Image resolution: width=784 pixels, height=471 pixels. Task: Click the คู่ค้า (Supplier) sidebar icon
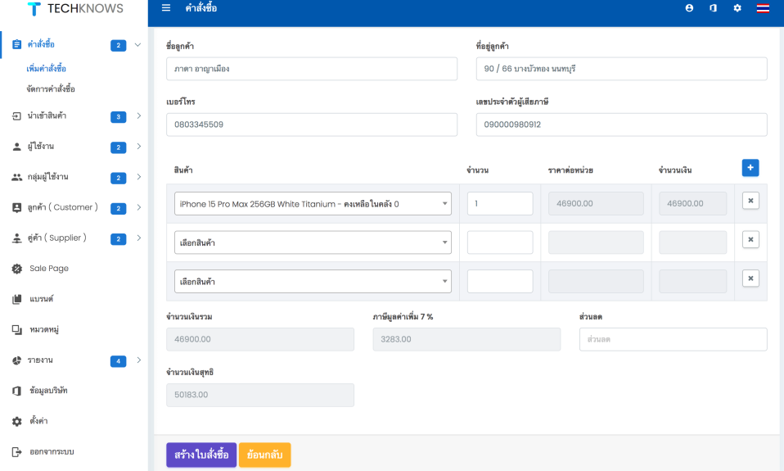click(16, 238)
